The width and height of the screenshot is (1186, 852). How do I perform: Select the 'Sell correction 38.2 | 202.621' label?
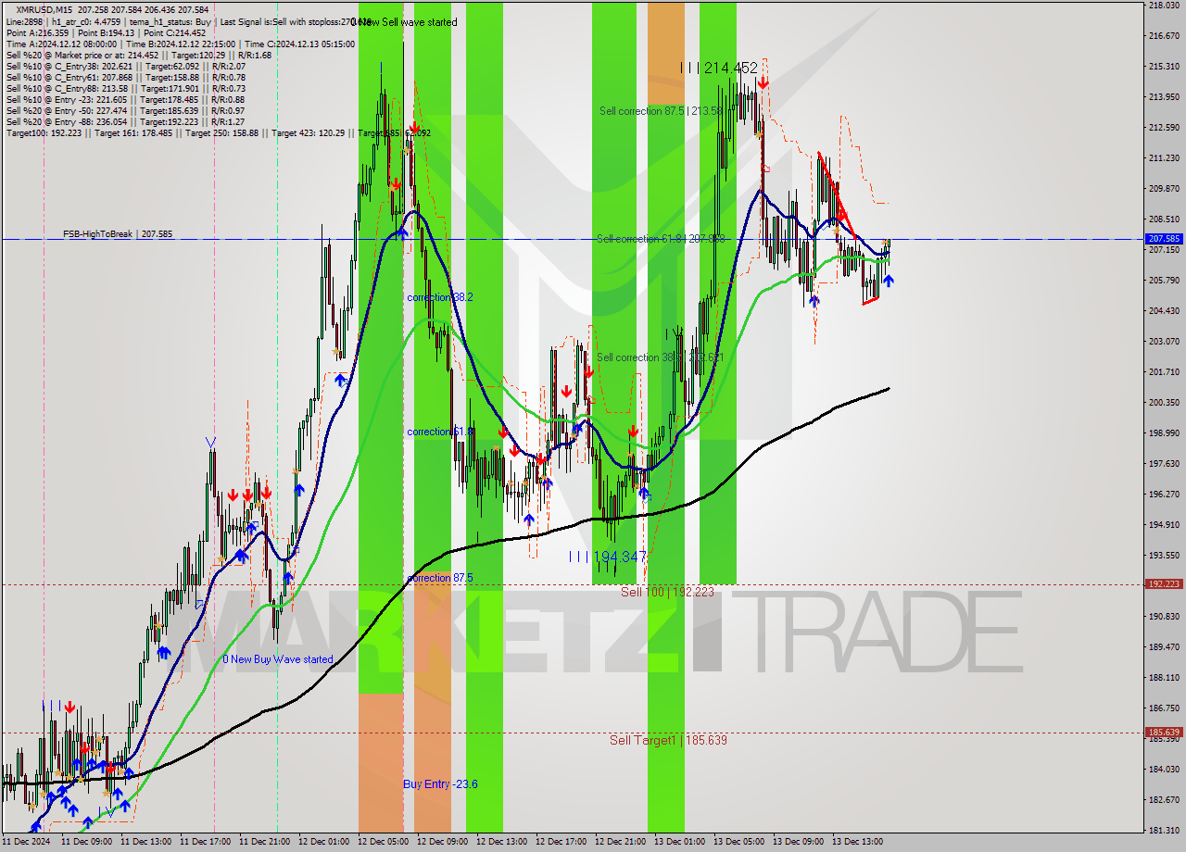(661, 357)
